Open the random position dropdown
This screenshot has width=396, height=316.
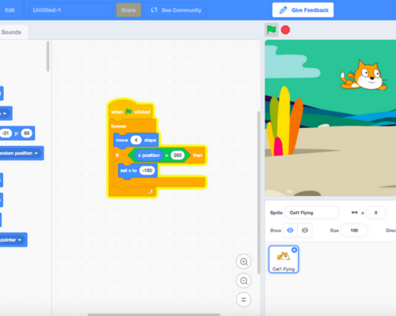click(x=36, y=153)
